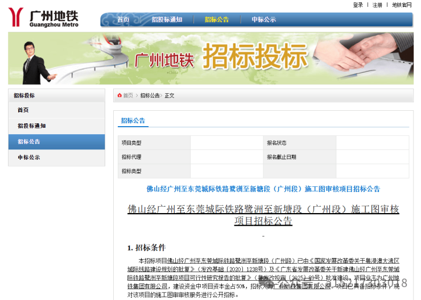Open the 注册 register link
The image size is (421, 300).
(x=377, y=5)
